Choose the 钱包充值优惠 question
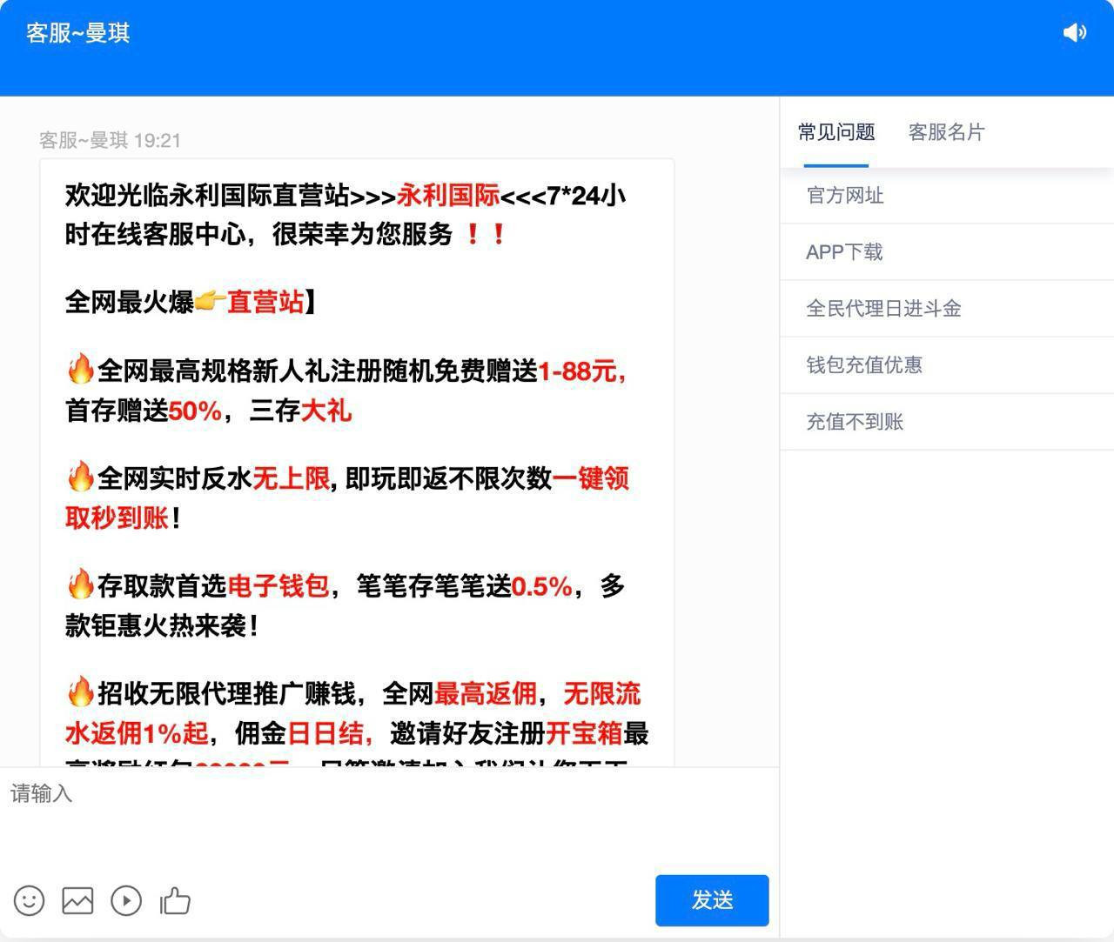The width and height of the screenshot is (1114, 942). (863, 365)
